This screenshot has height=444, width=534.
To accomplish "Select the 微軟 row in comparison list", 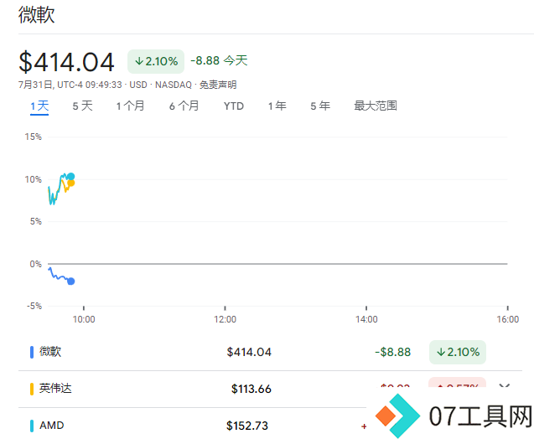I will pyautogui.click(x=270, y=352).
